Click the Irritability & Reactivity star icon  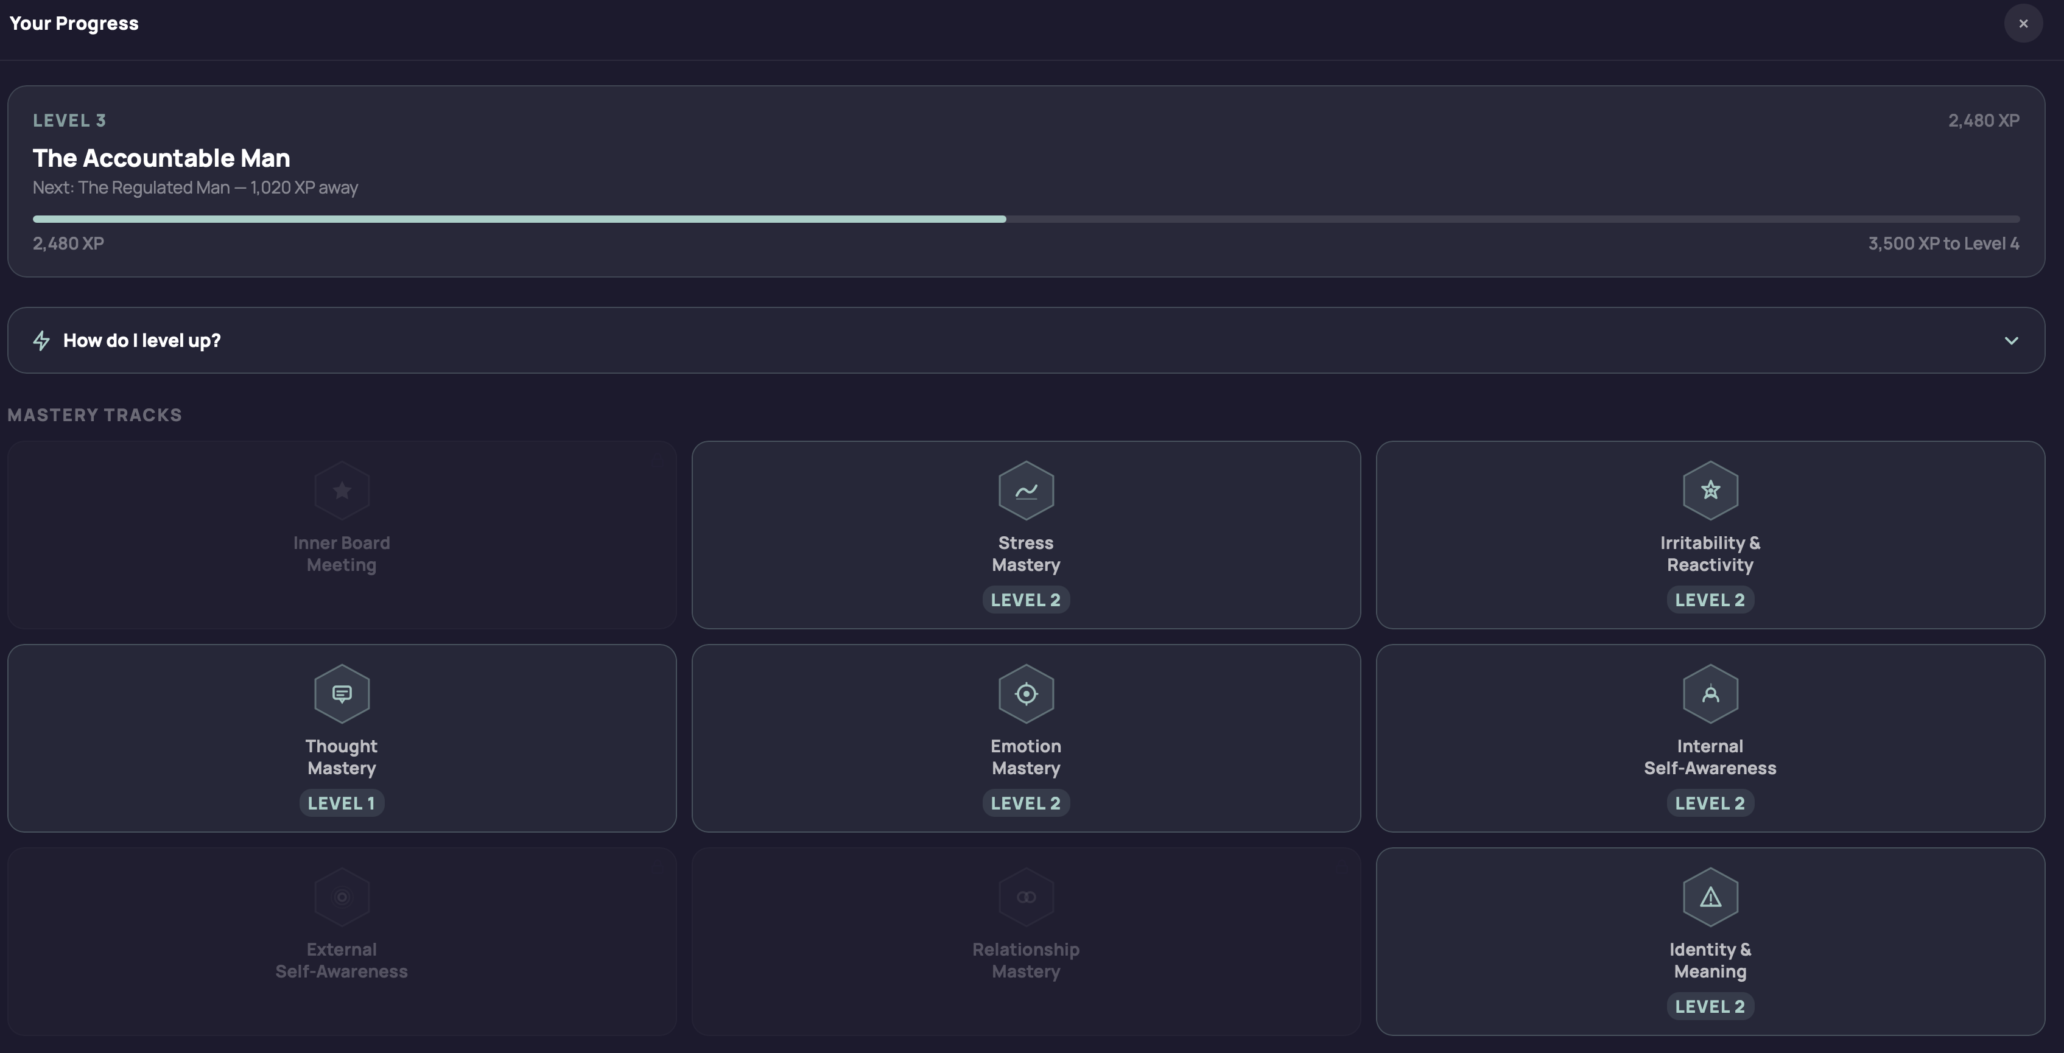1710,490
